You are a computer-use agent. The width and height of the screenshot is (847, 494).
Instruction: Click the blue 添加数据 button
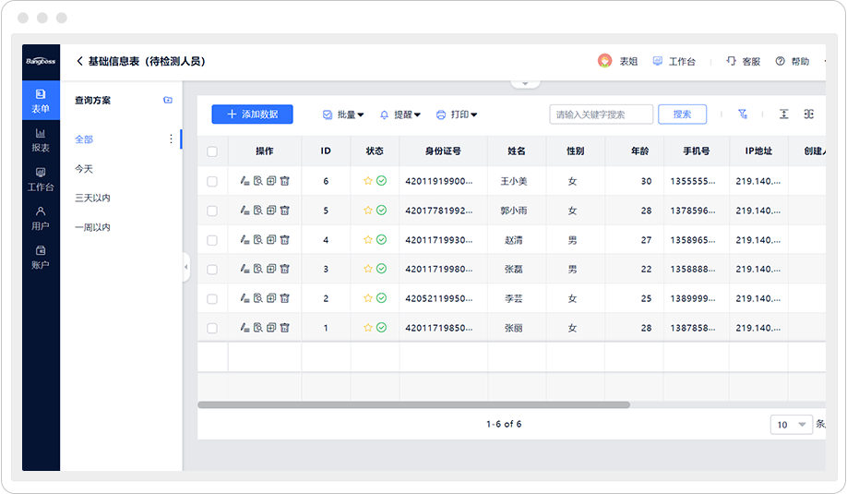pyautogui.click(x=252, y=114)
